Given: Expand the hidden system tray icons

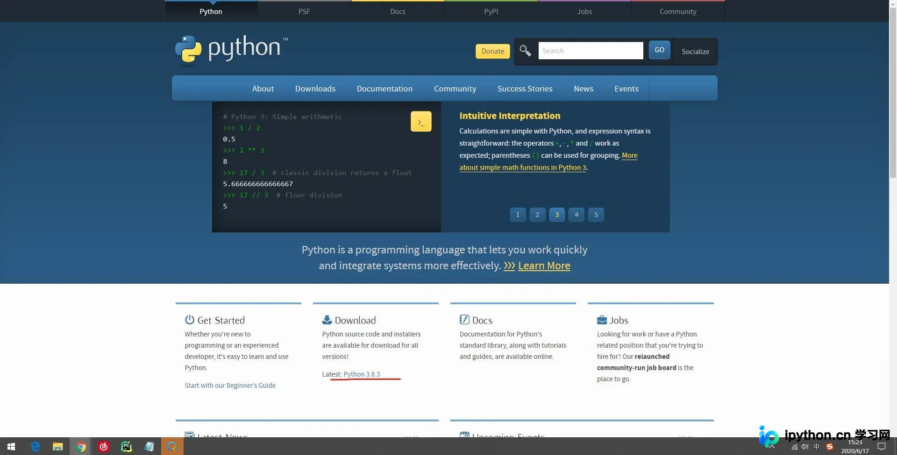Looking at the screenshot, I should click(x=772, y=447).
